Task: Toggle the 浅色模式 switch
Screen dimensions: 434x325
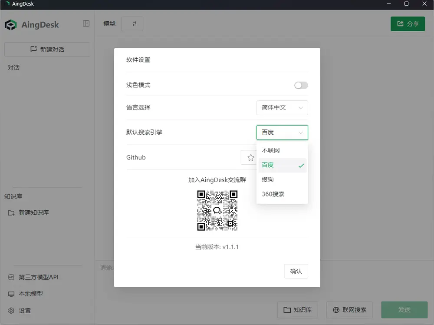Action: click(301, 85)
